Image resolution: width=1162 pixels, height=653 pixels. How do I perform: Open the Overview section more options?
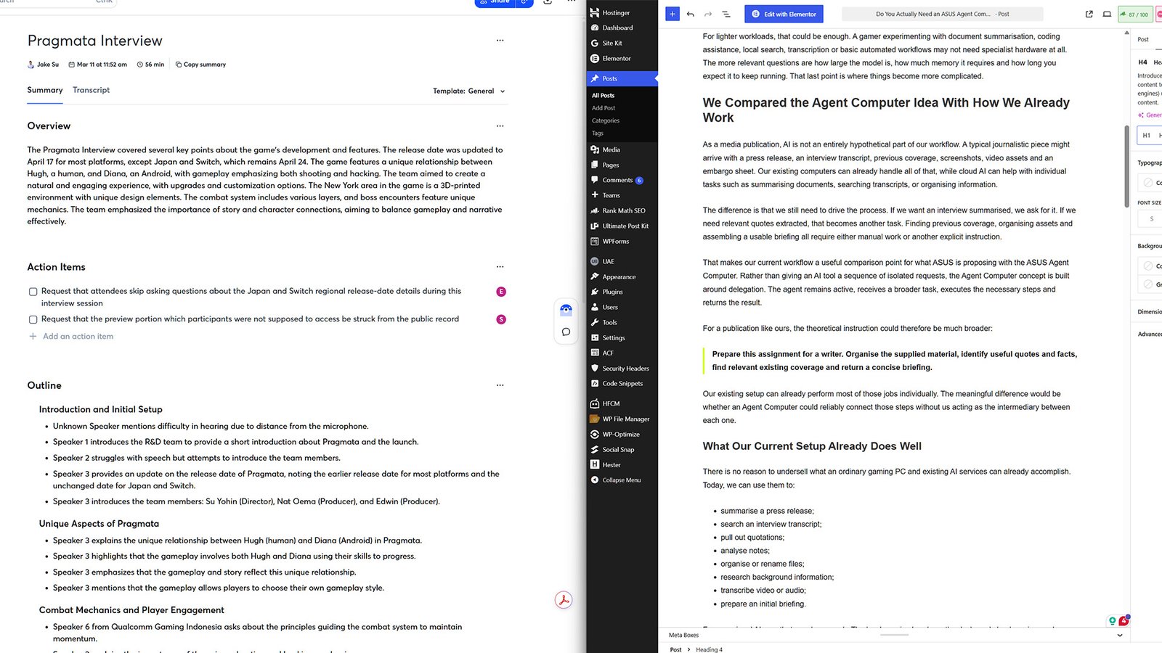pos(500,126)
